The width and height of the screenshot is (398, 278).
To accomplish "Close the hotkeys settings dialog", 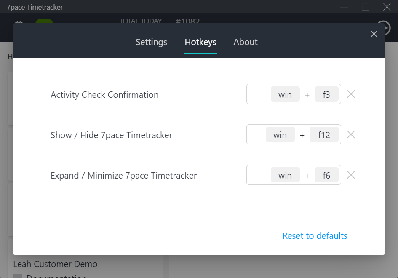I will pyautogui.click(x=374, y=34).
